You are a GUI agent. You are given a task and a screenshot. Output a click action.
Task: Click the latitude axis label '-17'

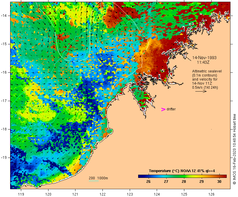3,101
